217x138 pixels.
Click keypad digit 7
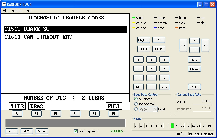(139, 78)
